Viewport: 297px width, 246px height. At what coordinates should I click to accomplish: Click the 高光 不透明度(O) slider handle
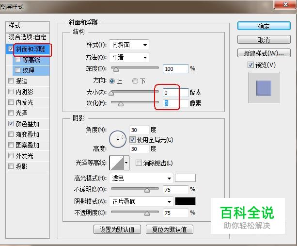(147, 190)
